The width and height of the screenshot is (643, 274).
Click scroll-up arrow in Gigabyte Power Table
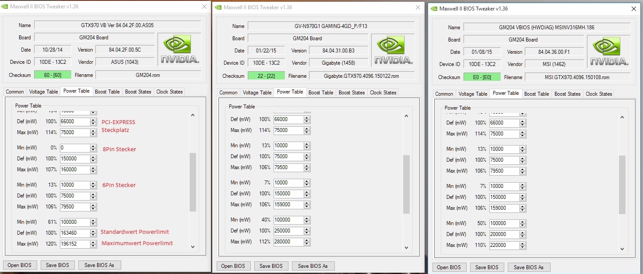406,116
